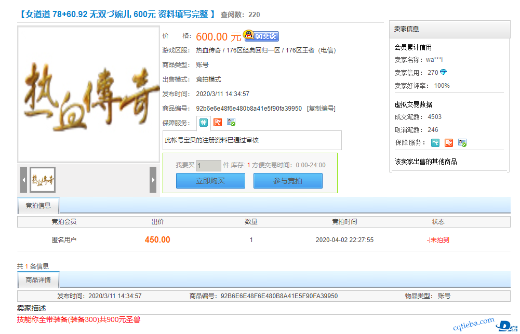Click the 竞拍时间 column header
The width and height of the screenshot is (520, 334).
344,222
